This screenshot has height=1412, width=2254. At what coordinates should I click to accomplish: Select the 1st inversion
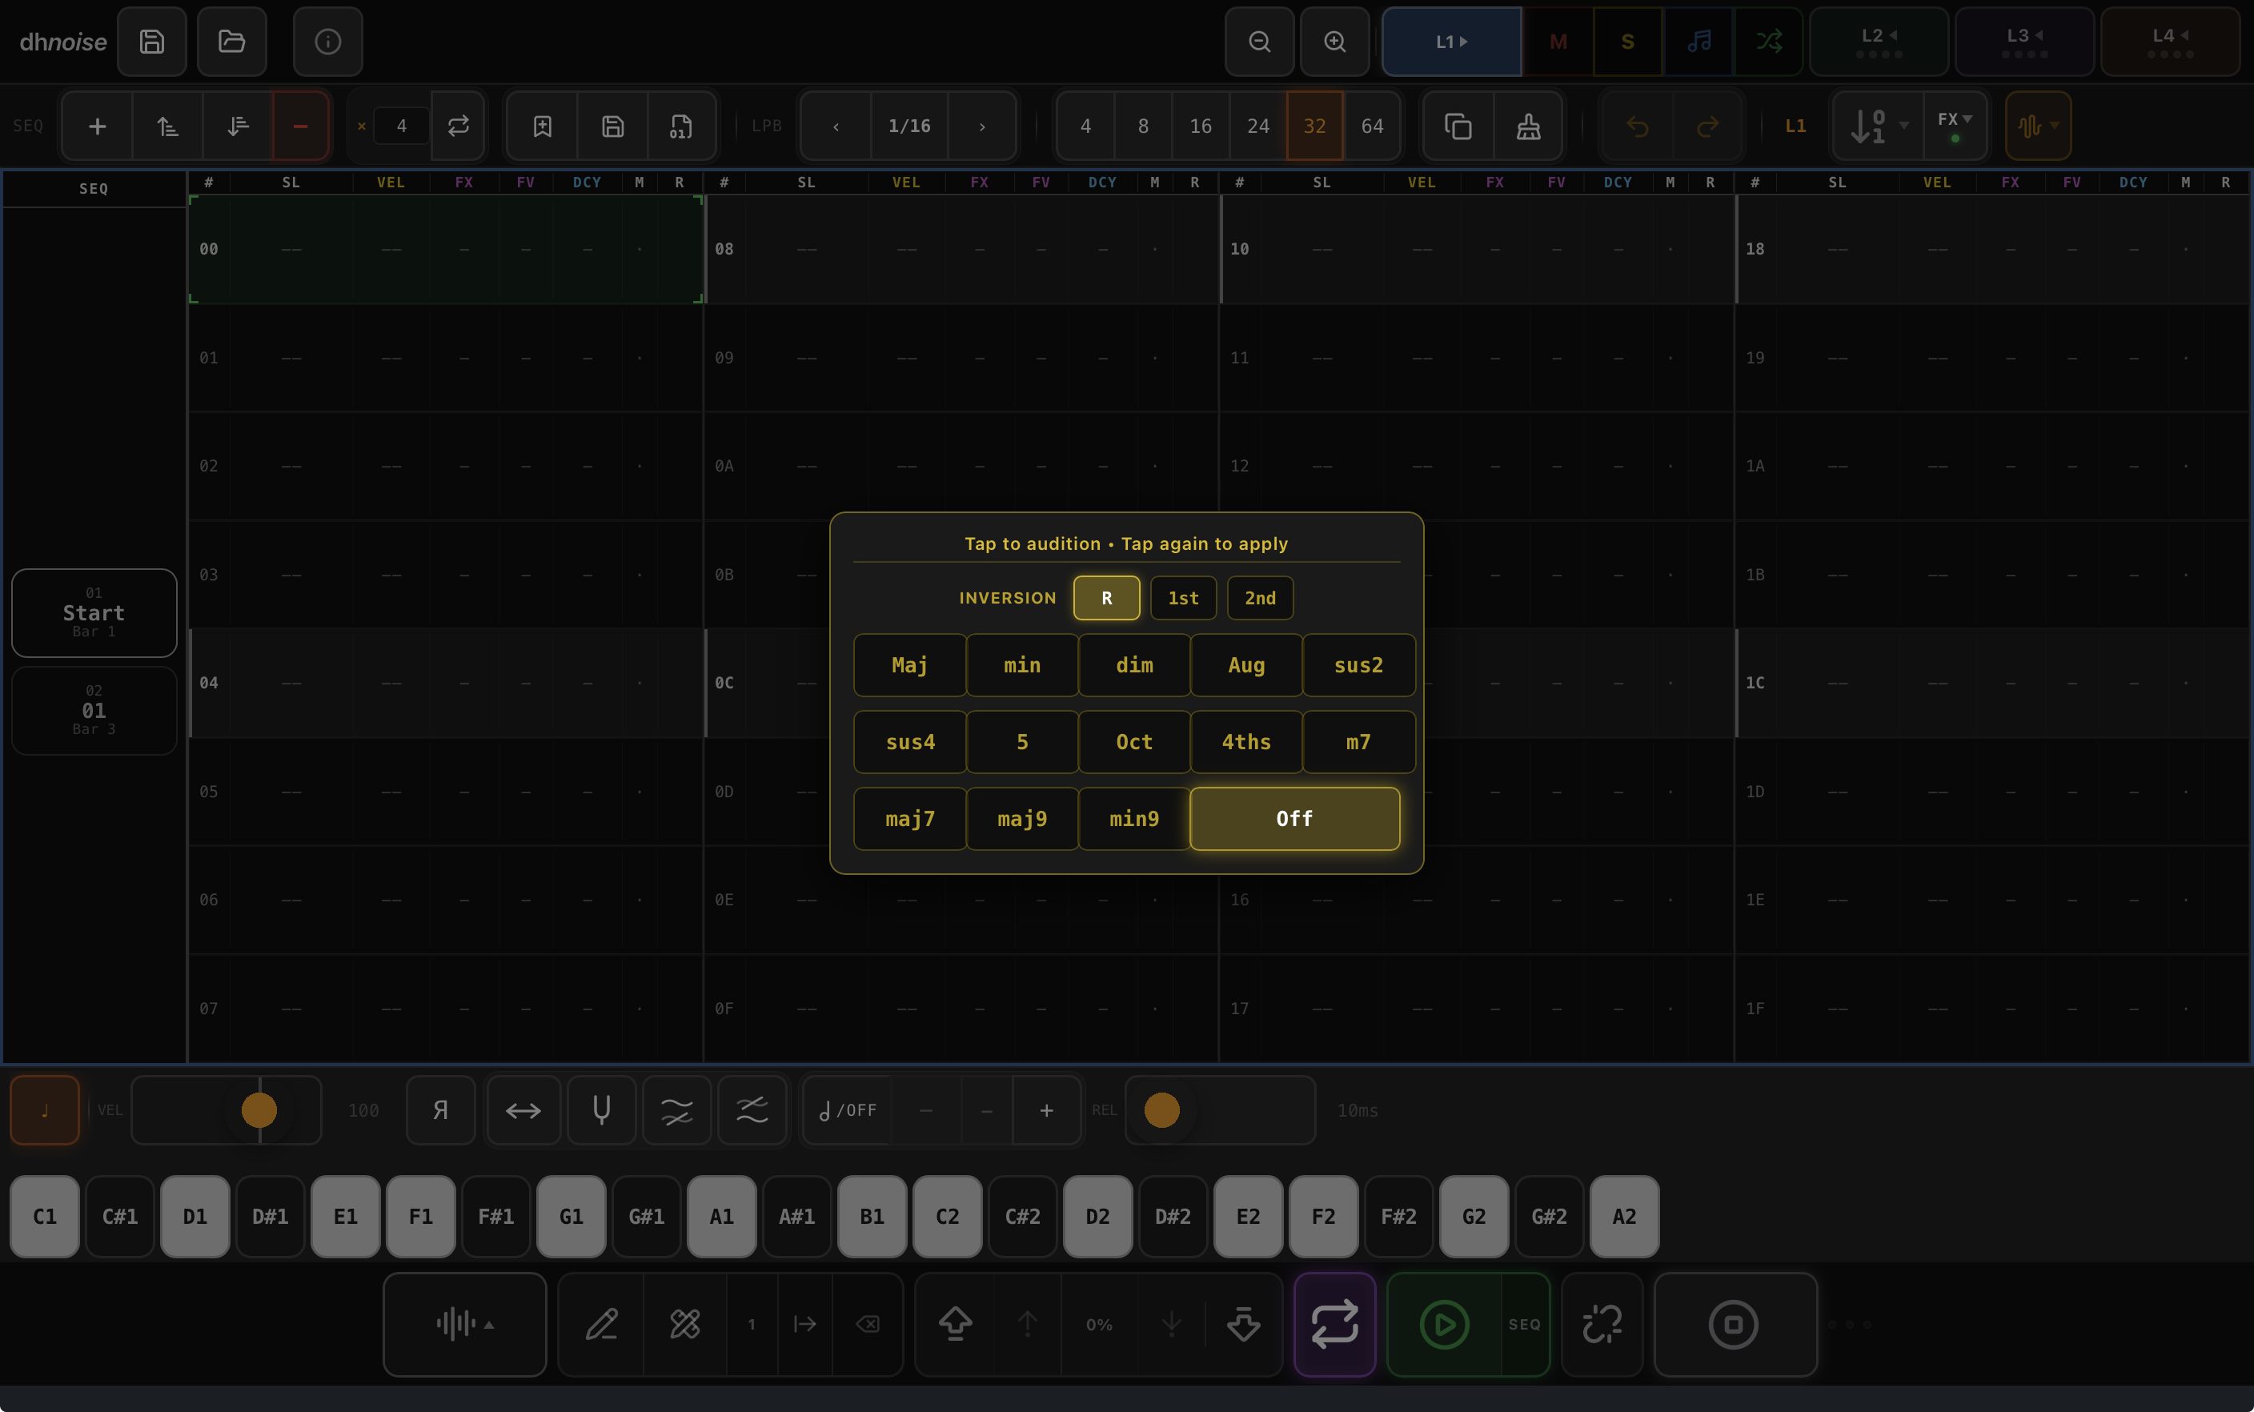(x=1183, y=598)
